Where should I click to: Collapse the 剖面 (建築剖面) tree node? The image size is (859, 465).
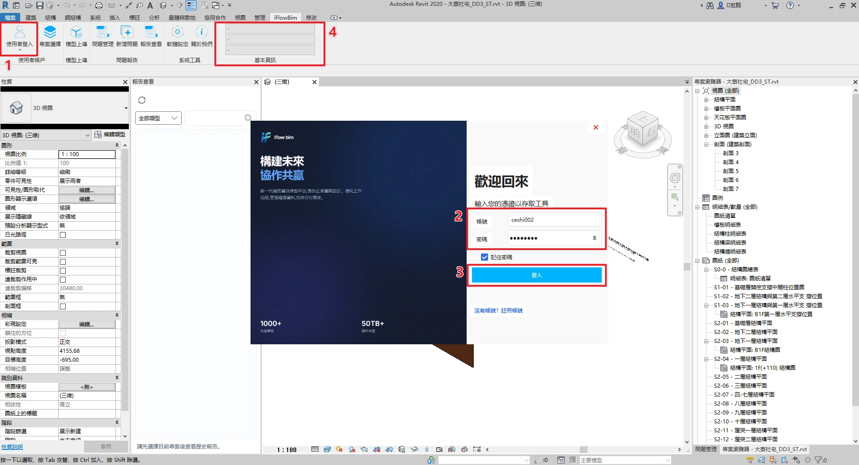pyautogui.click(x=706, y=144)
